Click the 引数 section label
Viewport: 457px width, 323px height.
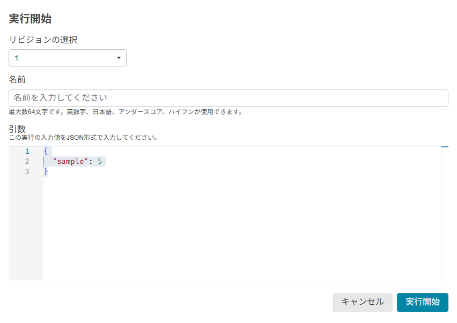click(17, 129)
